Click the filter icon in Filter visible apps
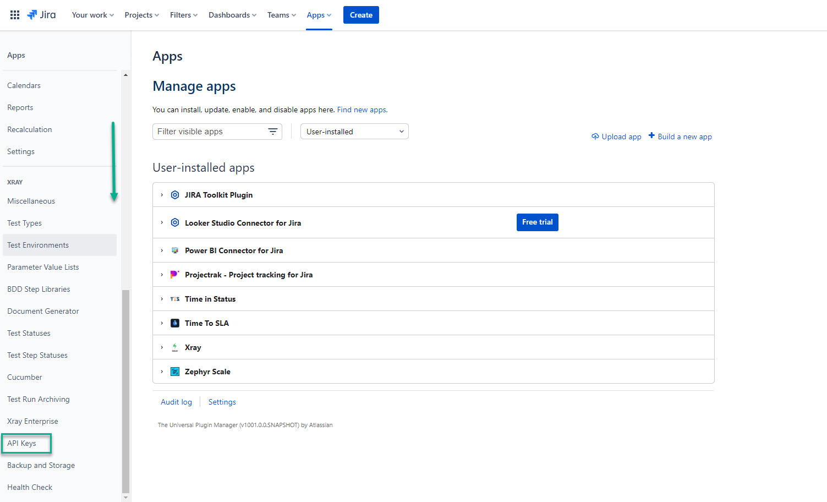This screenshot has width=827, height=502. [x=272, y=132]
